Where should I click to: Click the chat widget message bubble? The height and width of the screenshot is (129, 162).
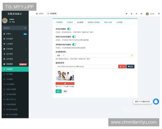(142, 102)
